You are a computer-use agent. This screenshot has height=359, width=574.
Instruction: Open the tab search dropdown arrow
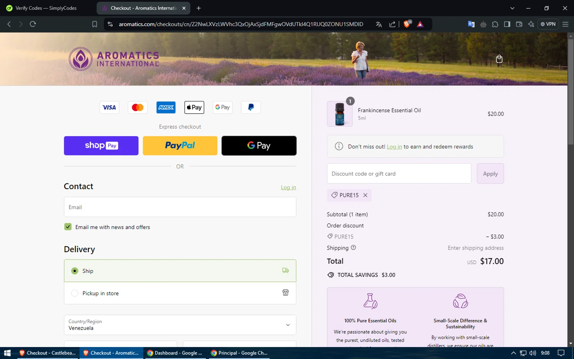coord(512,8)
